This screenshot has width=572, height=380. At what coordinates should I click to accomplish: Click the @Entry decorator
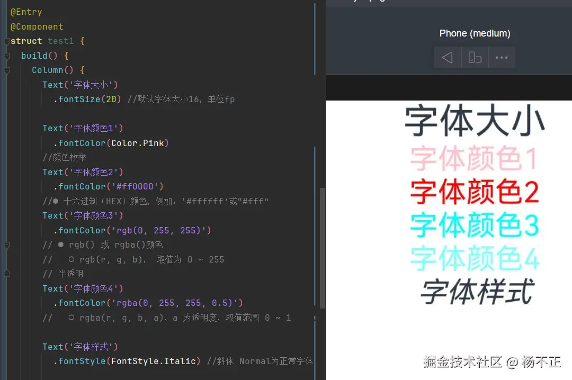pos(26,12)
